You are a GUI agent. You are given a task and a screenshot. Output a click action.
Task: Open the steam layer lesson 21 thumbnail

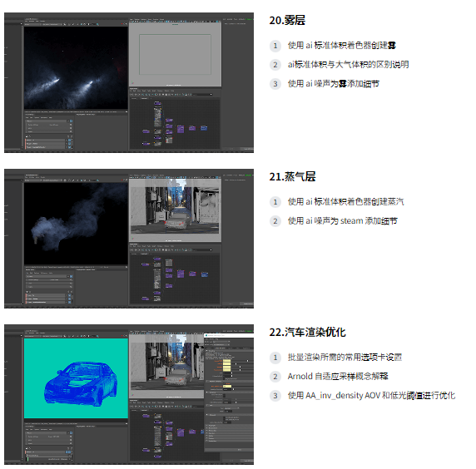[x=129, y=239]
